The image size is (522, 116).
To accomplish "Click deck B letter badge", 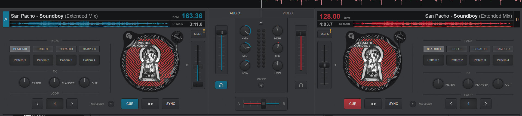I will (x=517, y=19).
